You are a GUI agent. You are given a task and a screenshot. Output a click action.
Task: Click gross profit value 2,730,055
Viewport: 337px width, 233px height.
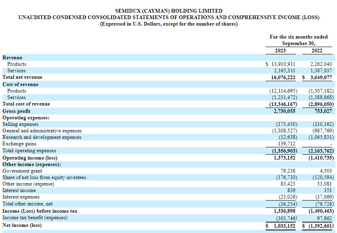pyautogui.click(x=284, y=111)
